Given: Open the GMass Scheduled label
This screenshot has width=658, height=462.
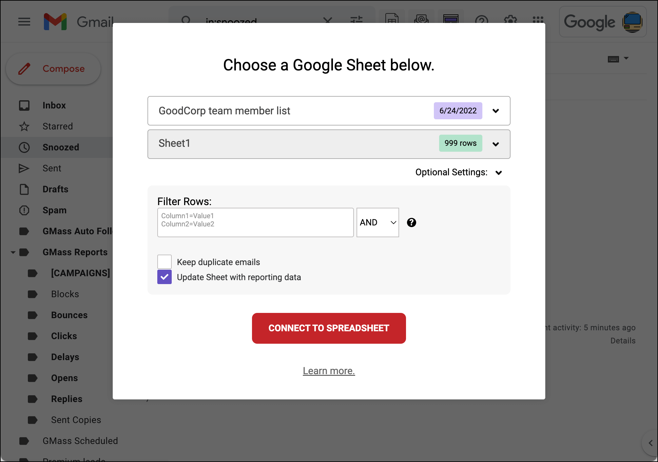Looking at the screenshot, I should tap(80, 441).
